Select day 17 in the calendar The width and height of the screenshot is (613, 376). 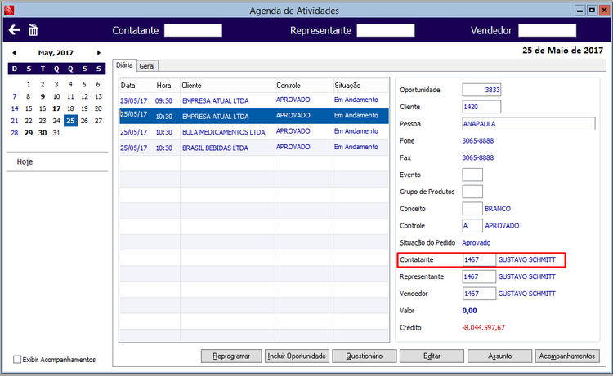(56, 108)
